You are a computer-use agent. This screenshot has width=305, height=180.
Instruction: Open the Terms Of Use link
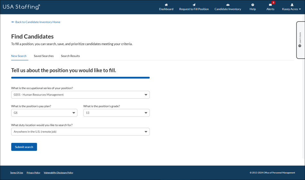coord(16,173)
